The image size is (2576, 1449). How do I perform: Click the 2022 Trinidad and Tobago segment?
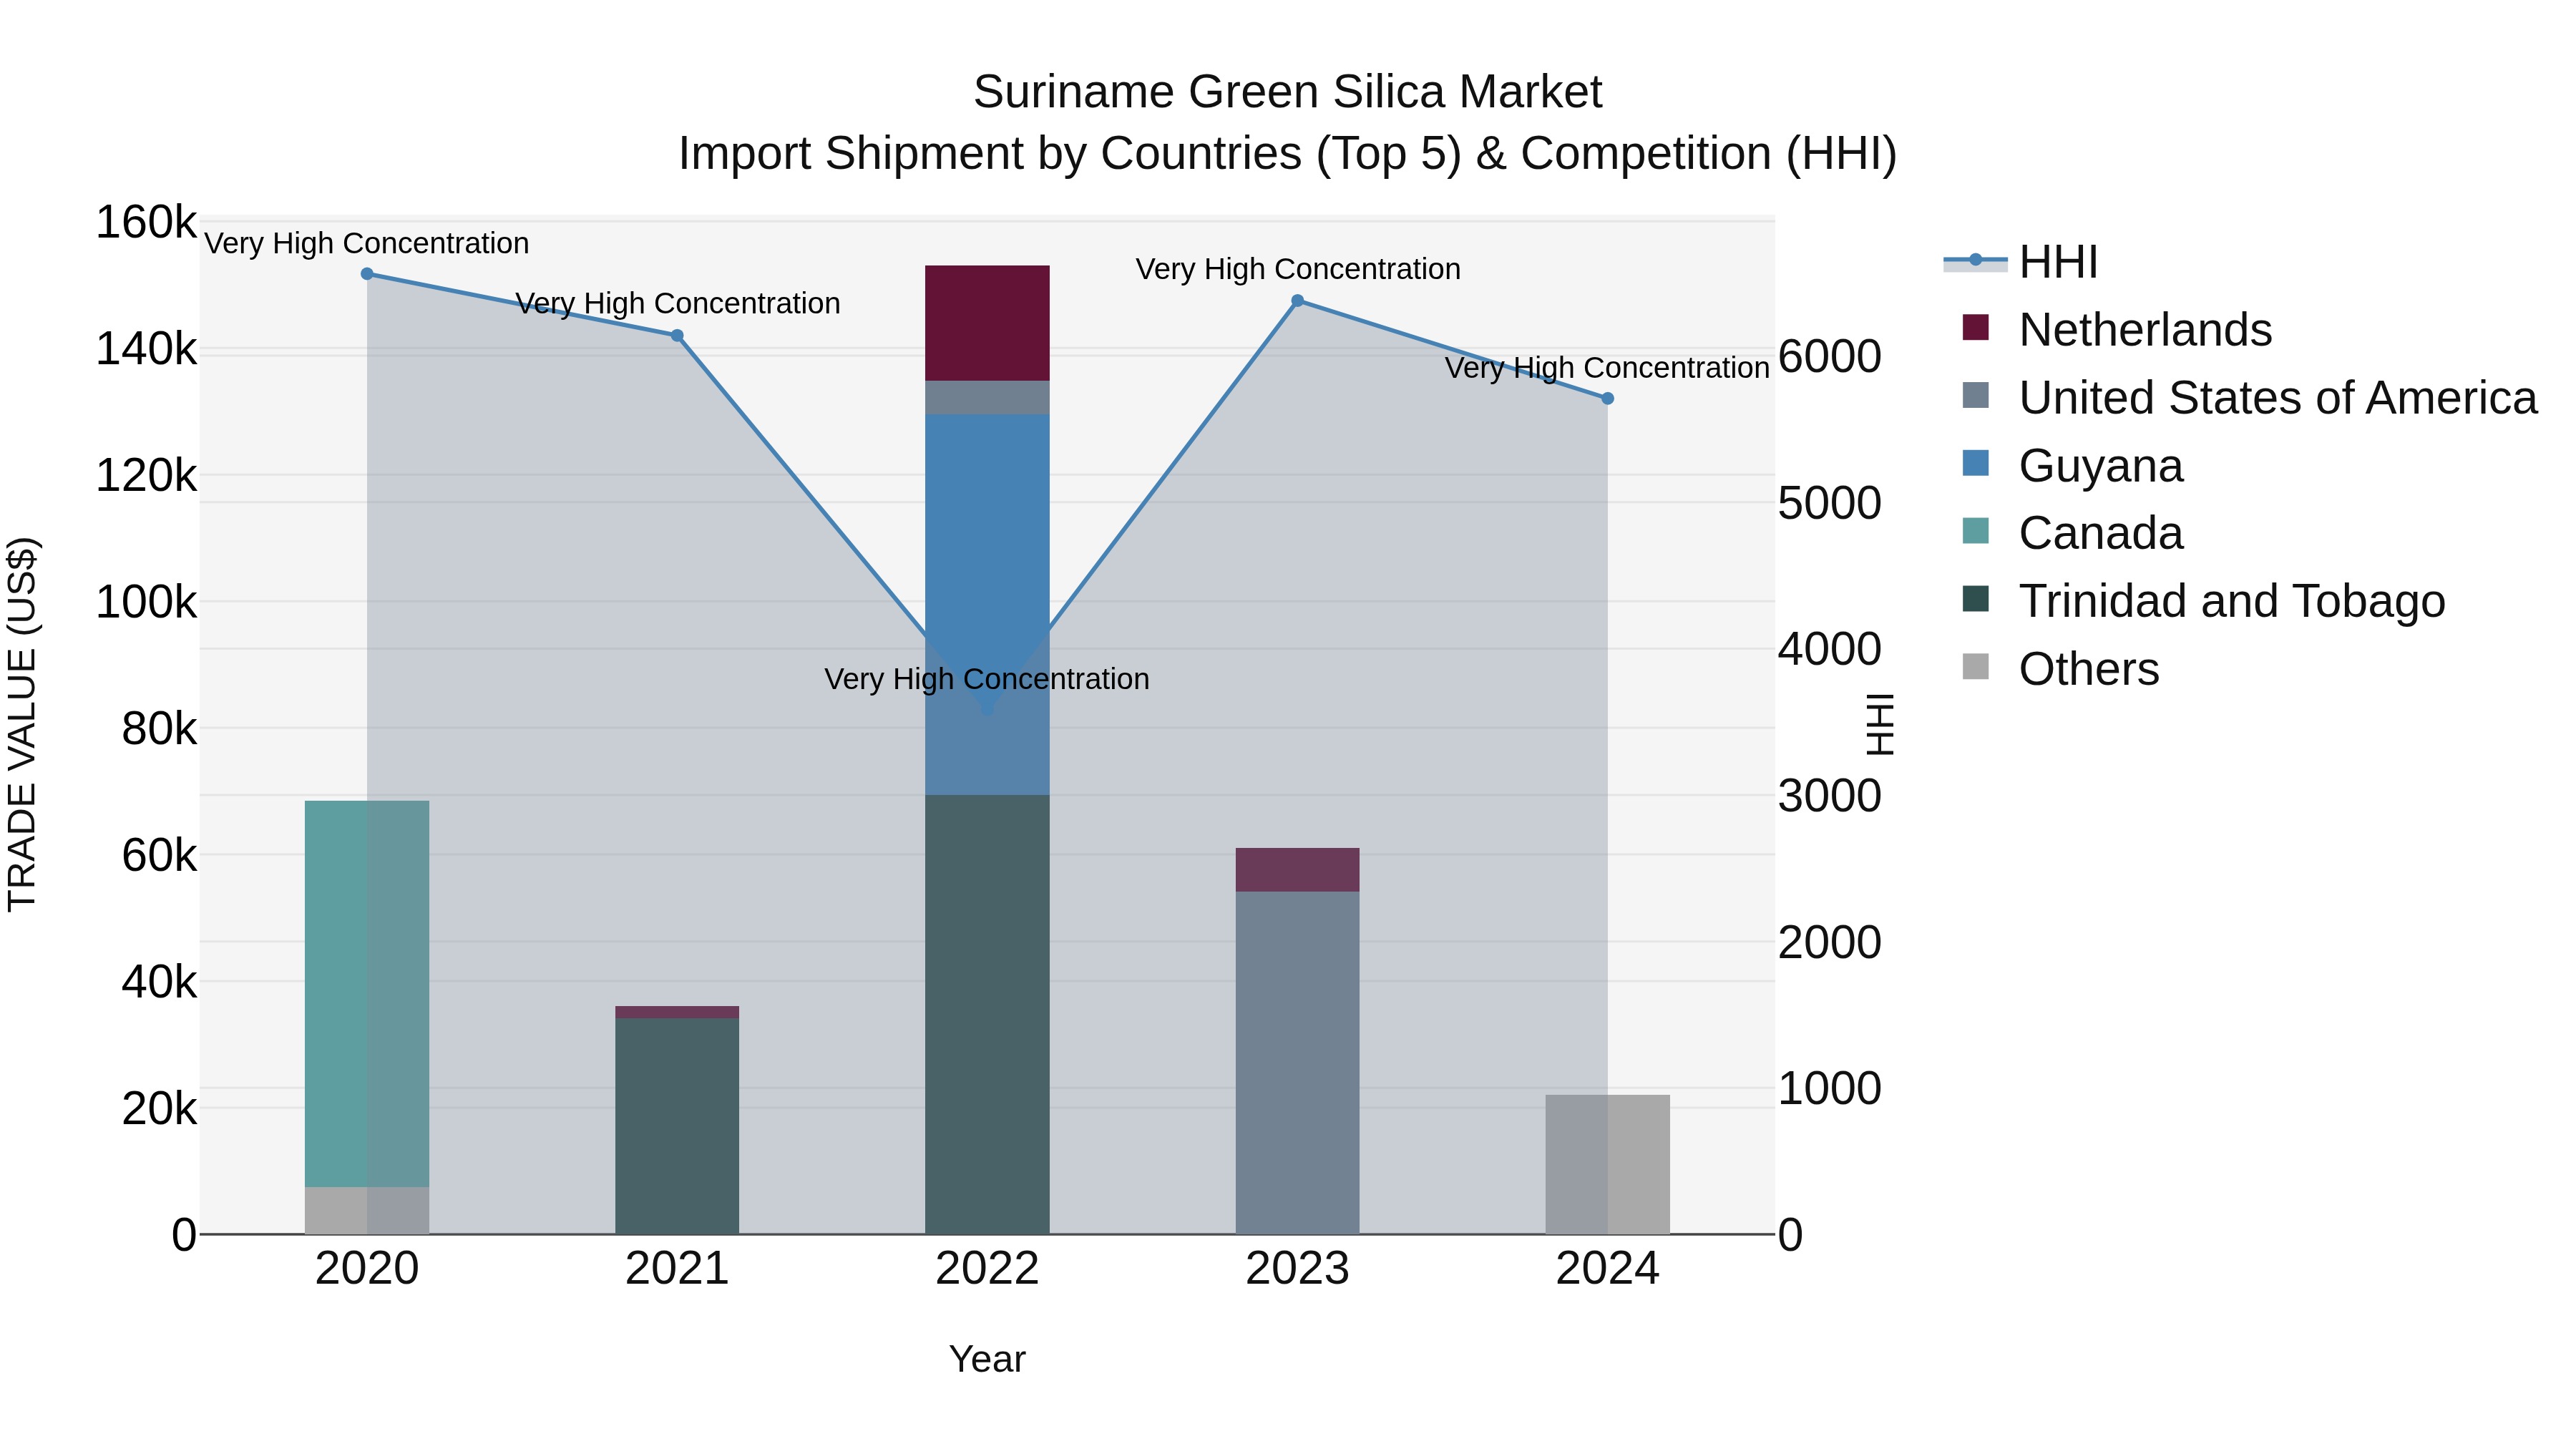pyautogui.click(x=987, y=1015)
